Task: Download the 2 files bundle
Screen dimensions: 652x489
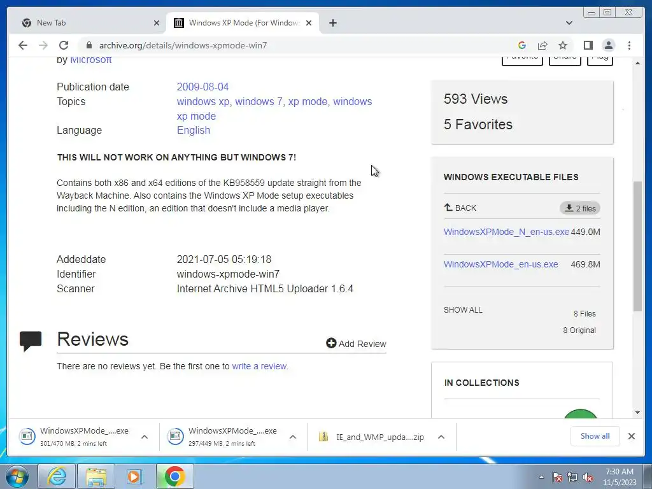Action: [579, 208]
